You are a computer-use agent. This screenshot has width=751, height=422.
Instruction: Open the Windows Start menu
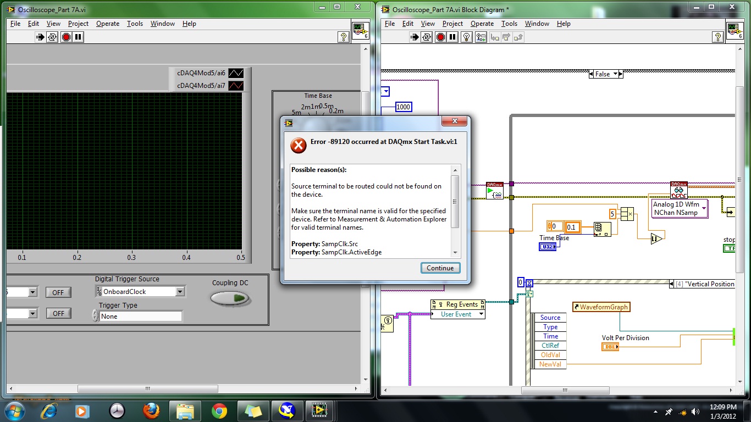pos(14,411)
